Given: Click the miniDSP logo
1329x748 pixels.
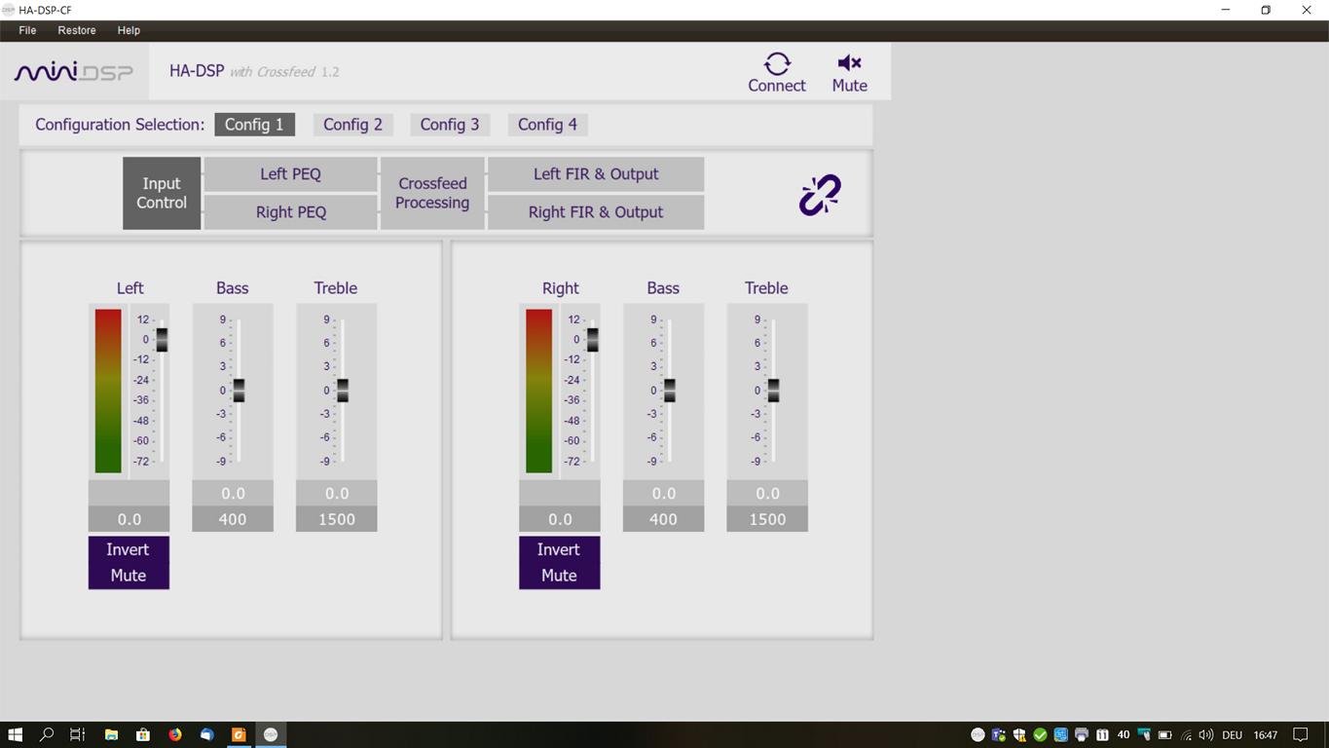Looking at the screenshot, I should [74, 72].
